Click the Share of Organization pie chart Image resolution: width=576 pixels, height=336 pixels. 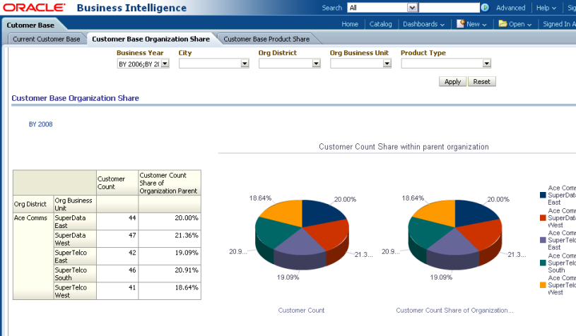(x=454, y=235)
